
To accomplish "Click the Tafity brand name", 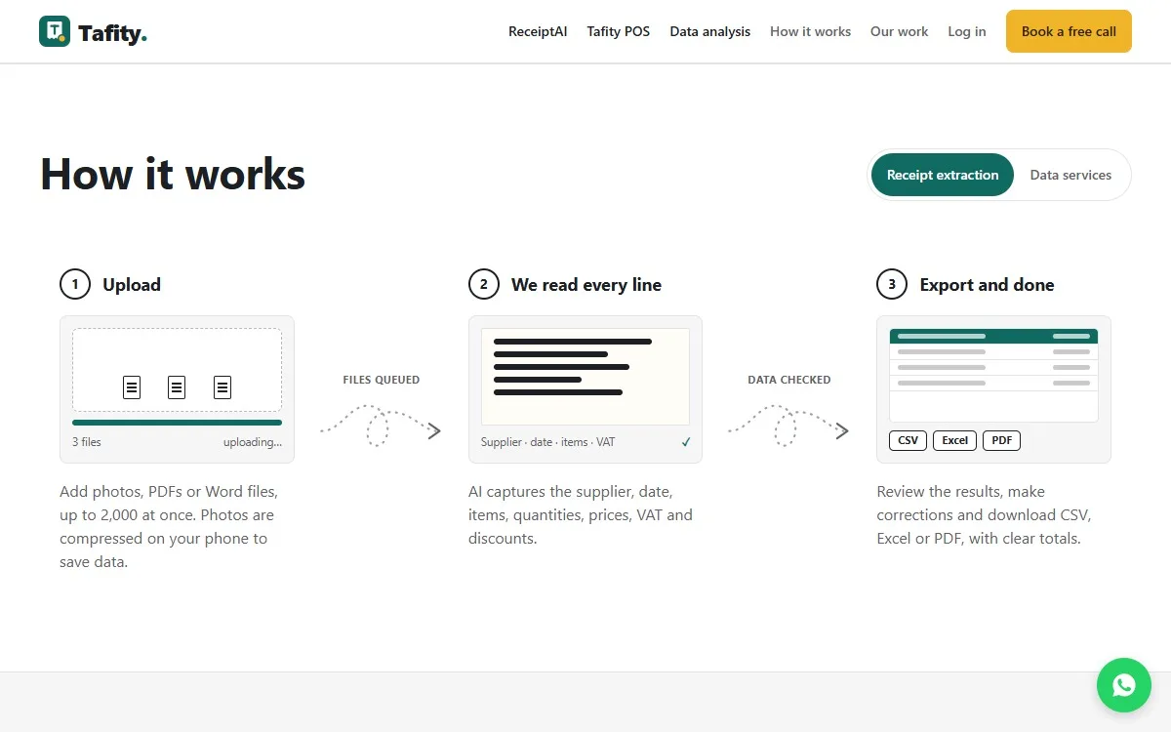I will [112, 34].
